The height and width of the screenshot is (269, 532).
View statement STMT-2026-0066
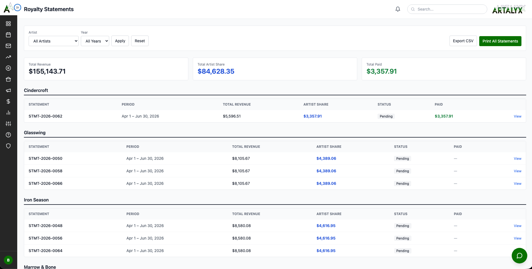click(x=517, y=184)
